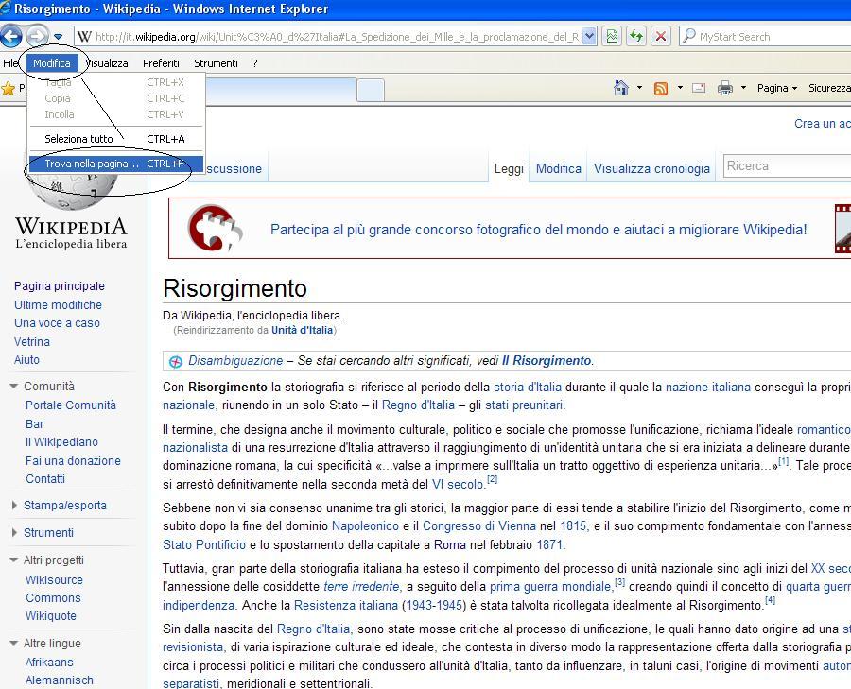Expand the Stampa/esporta sidebar section
This screenshot has height=689, width=851.
click(59, 505)
